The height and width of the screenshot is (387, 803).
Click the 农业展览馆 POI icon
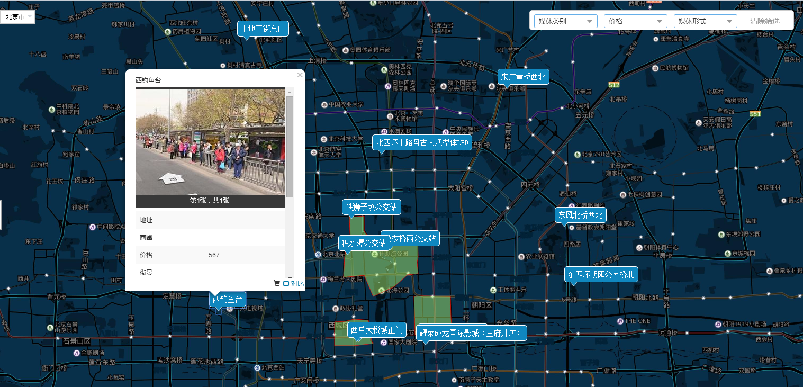[x=520, y=256]
